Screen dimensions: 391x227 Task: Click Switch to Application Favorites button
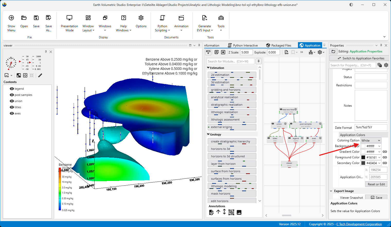[359, 58]
